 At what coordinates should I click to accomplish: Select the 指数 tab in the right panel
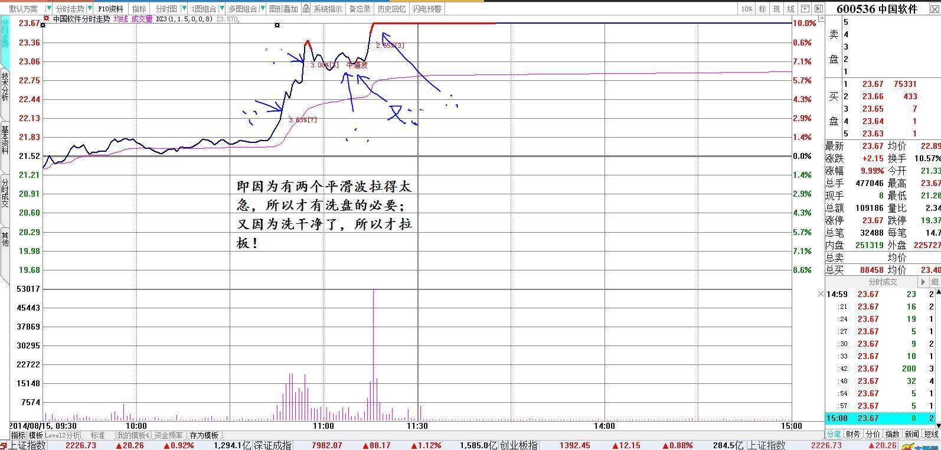tap(892, 434)
